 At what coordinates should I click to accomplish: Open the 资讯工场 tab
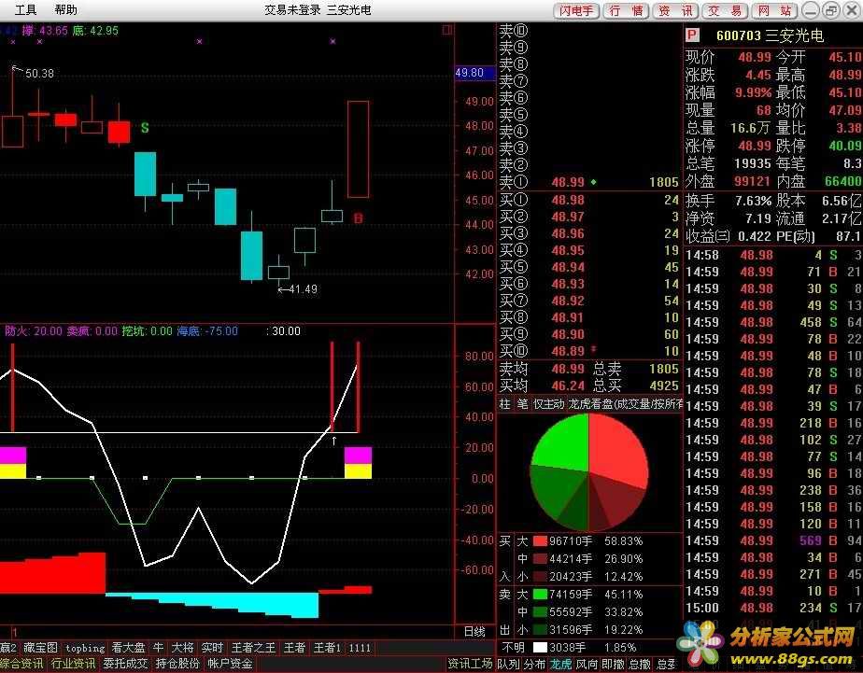coord(470,664)
